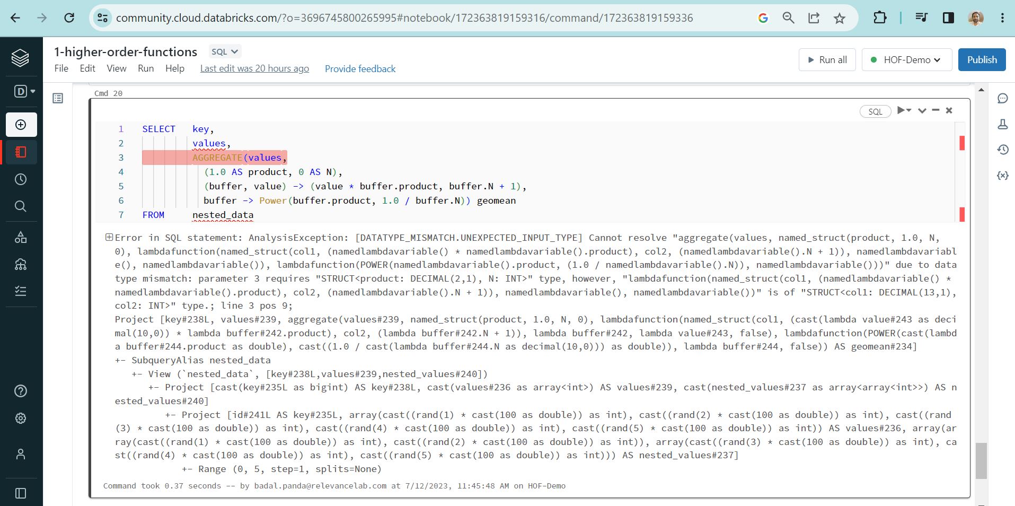Open the variable explorer {x} icon
This screenshot has height=506, width=1015.
pos(1002,176)
